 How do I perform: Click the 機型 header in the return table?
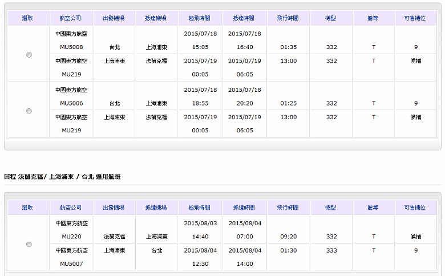point(330,208)
